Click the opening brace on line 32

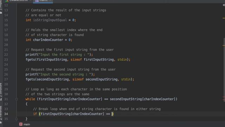[x=27, y=104]
